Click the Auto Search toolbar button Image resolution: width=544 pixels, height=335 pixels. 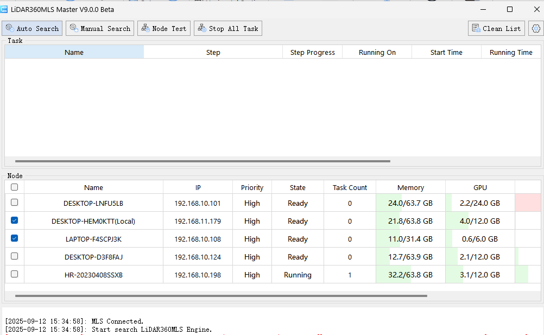coord(32,28)
